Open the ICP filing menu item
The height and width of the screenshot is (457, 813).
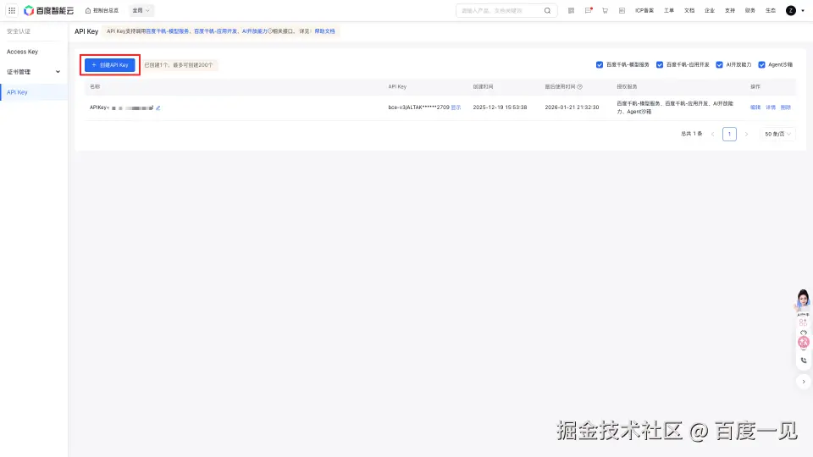644,10
